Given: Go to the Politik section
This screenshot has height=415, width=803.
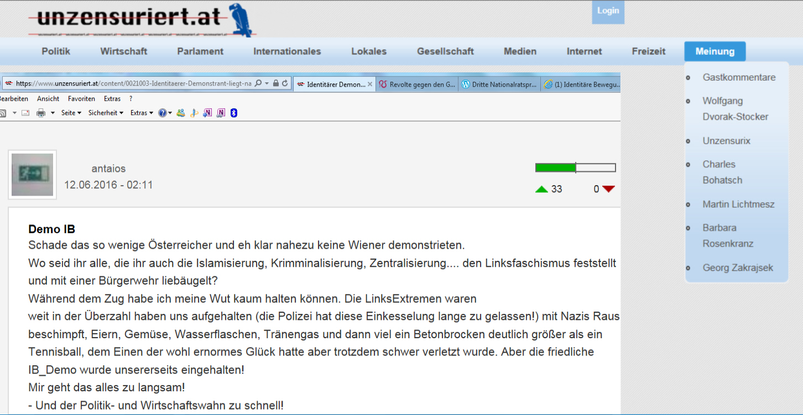Looking at the screenshot, I should coord(56,51).
